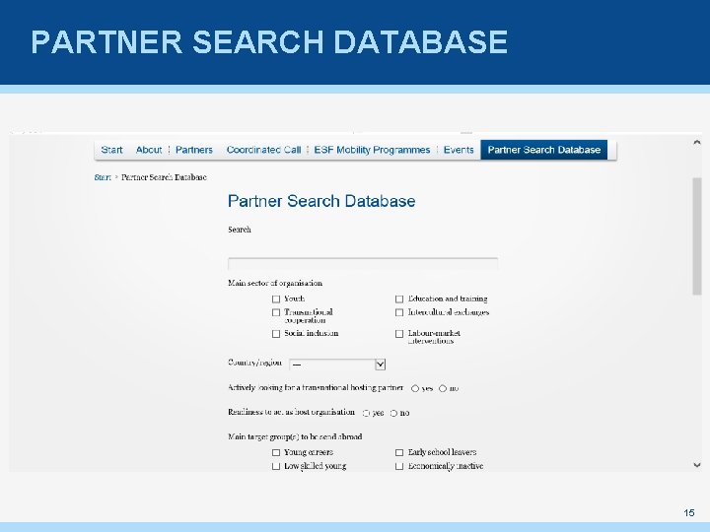This screenshot has height=532, width=710.
Task: Enable the Education and training checkbox
Action: point(399,299)
